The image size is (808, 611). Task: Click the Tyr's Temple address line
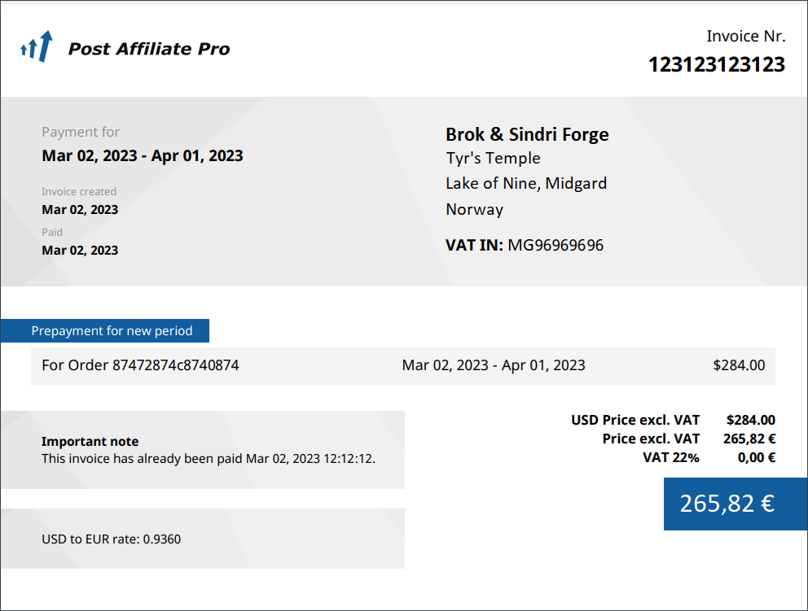click(493, 158)
